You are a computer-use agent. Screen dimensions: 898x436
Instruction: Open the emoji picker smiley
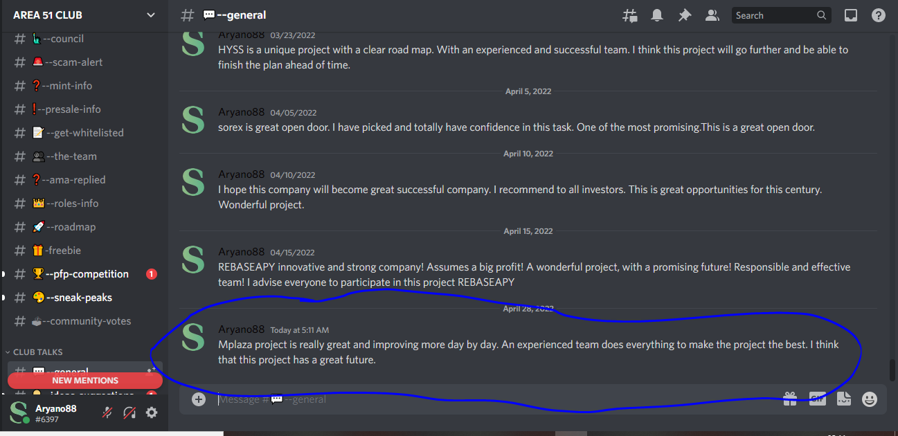(x=870, y=399)
